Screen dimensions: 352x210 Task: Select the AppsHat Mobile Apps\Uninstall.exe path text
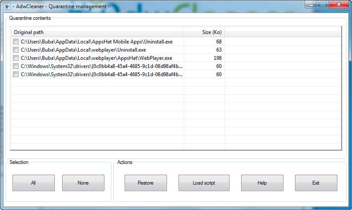(97, 42)
